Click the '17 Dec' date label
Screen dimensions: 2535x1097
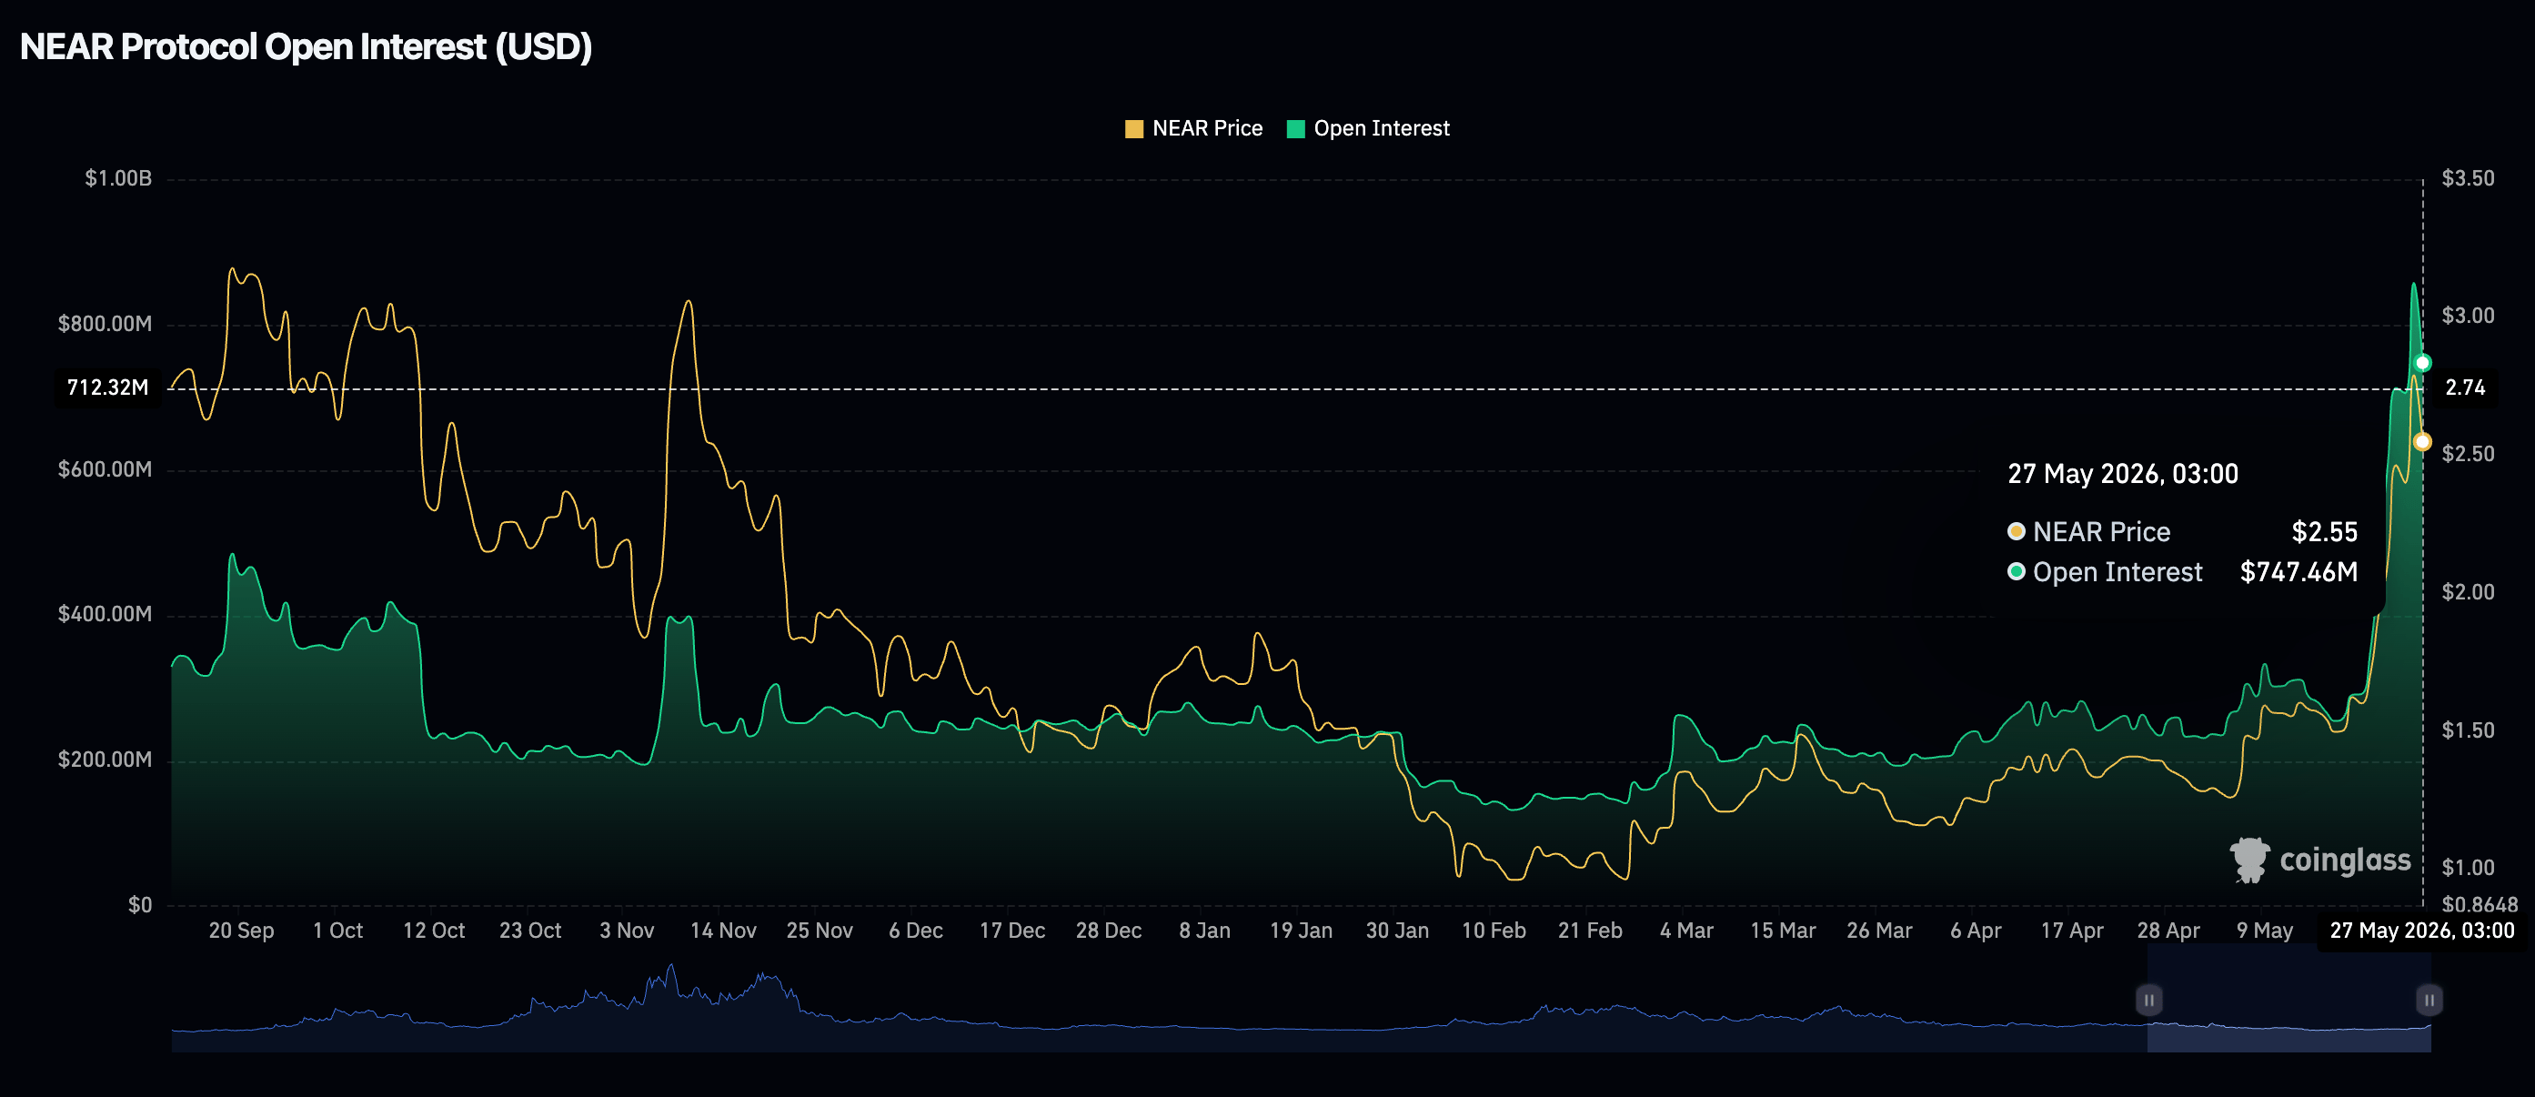pyautogui.click(x=1012, y=931)
